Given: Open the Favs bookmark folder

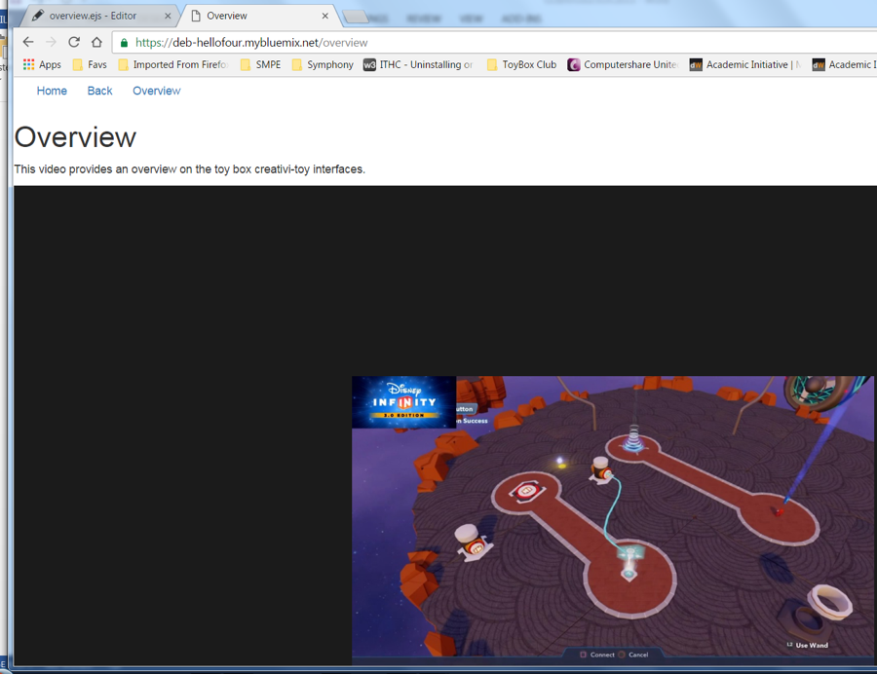Looking at the screenshot, I should tap(90, 64).
